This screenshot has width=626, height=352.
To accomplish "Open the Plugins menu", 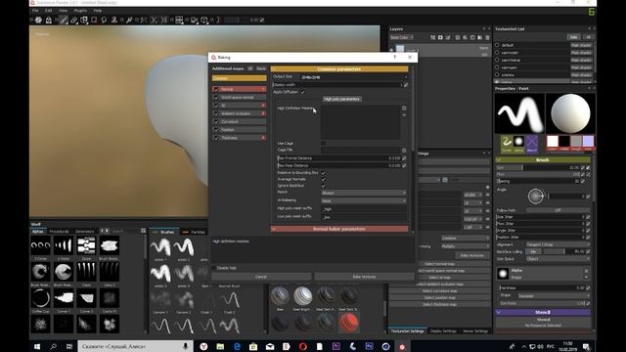I will click(80, 11).
